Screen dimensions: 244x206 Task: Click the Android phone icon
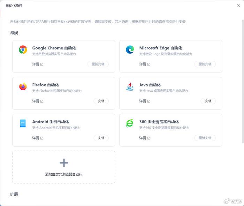23,123
